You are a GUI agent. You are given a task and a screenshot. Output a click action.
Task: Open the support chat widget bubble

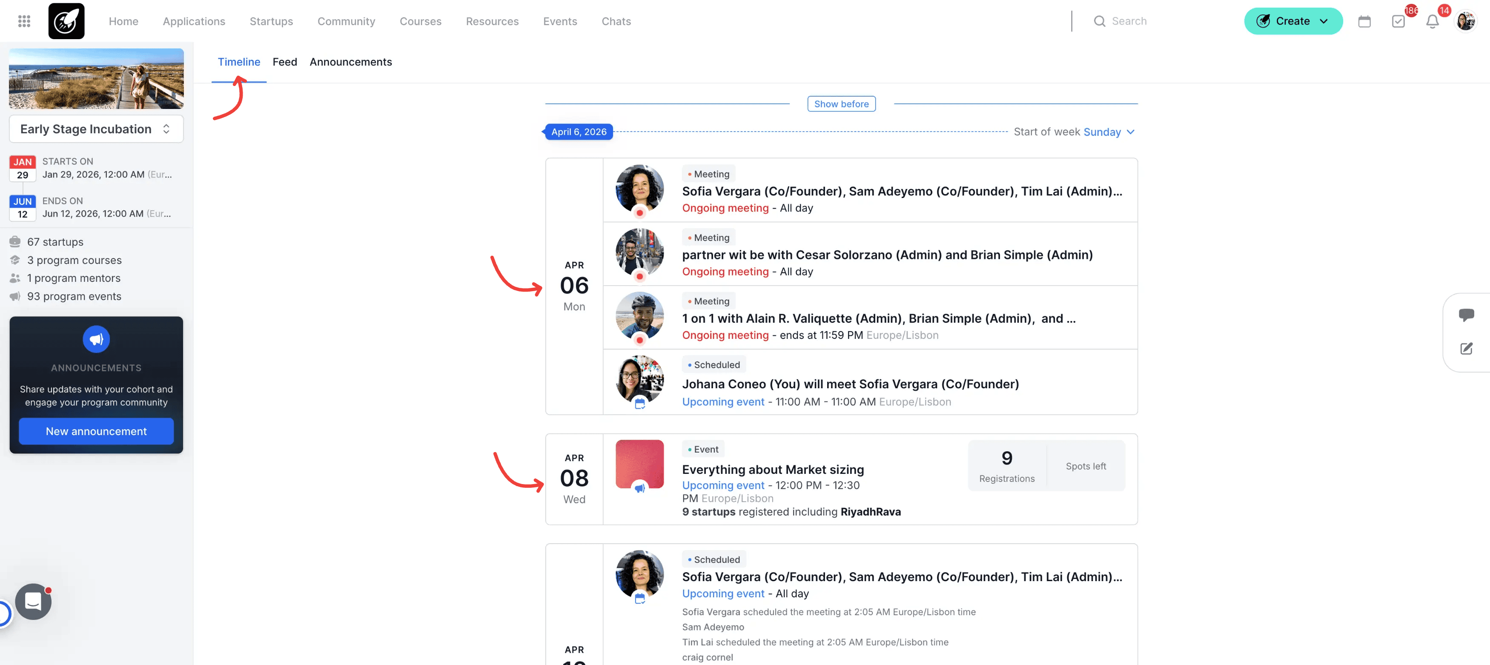[x=33, y=602]
